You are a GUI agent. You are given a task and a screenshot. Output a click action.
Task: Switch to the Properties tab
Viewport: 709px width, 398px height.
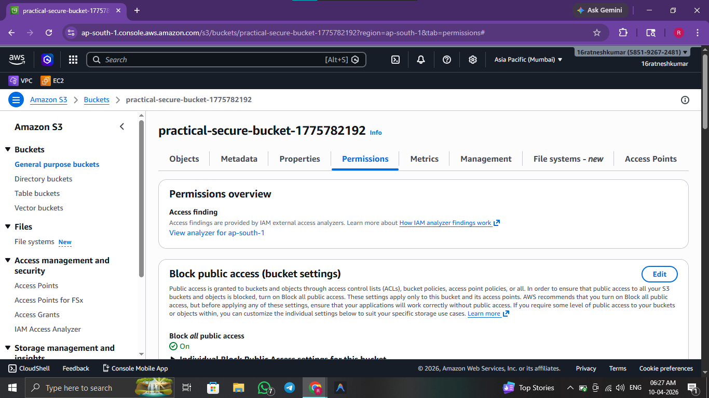pyautogui.click(x=299, y=159)
